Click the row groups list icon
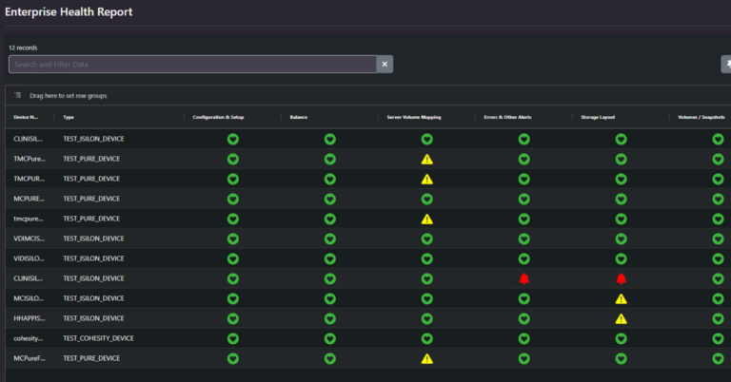 17,96
